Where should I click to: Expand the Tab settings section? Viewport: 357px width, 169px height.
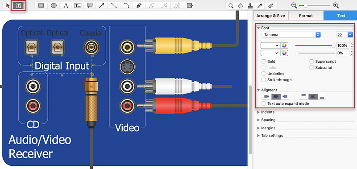tap(258, 136)
